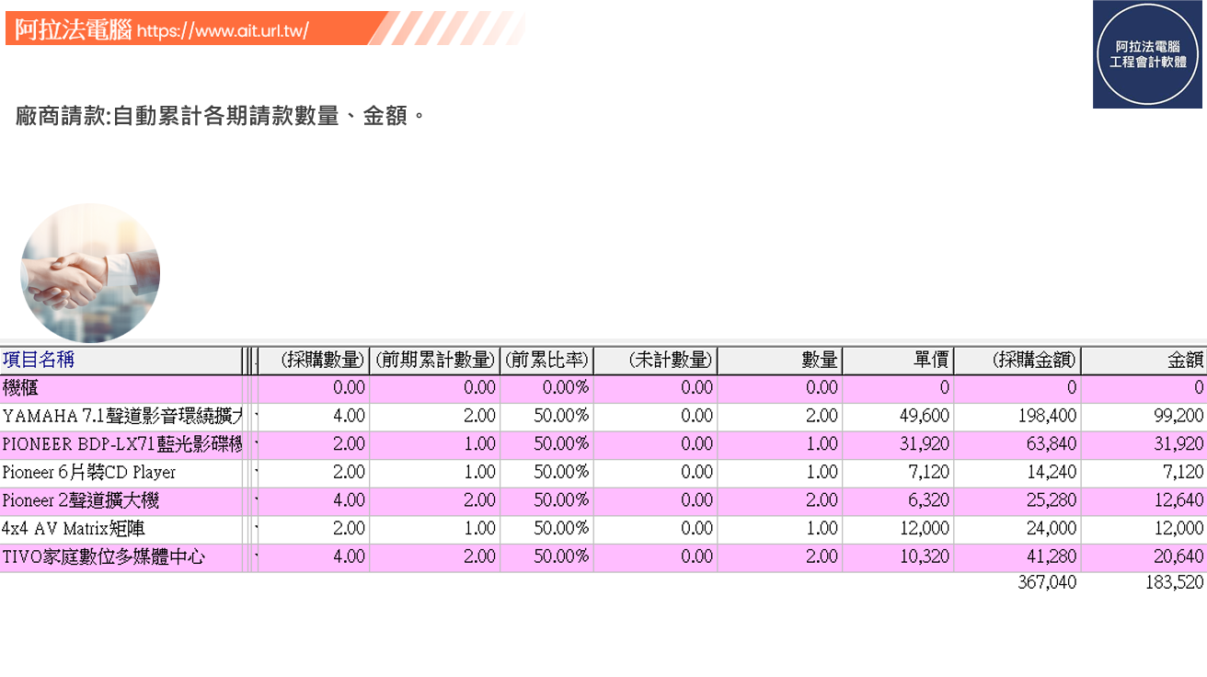The width and height of the screenshot is (1207, 677).
Task: Select the 金額 column header
Action: tap(1144, 361)
